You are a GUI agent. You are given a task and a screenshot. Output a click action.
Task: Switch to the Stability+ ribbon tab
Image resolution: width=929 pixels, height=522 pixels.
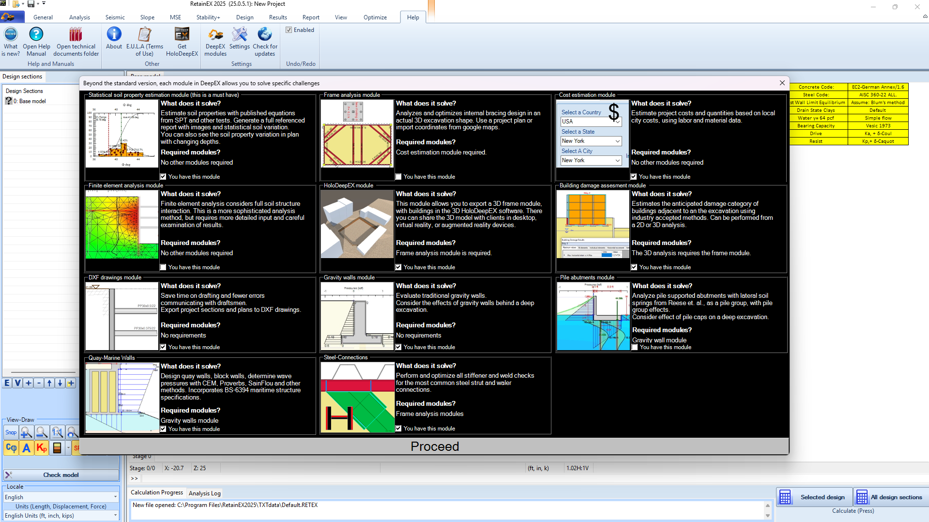click(208, 17)
